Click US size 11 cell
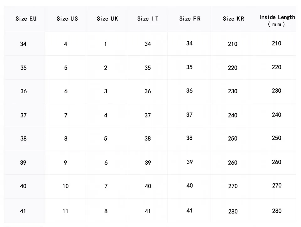 [x=65, y=211]
